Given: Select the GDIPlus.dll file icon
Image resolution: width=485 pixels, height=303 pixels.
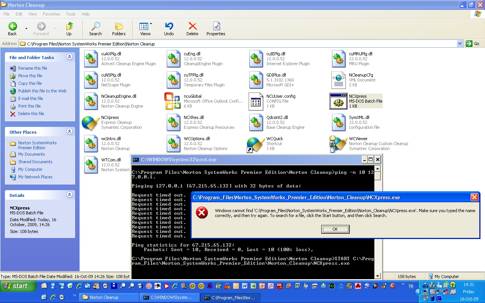Looking at the screenshot, I should click(x=256, y=80).
